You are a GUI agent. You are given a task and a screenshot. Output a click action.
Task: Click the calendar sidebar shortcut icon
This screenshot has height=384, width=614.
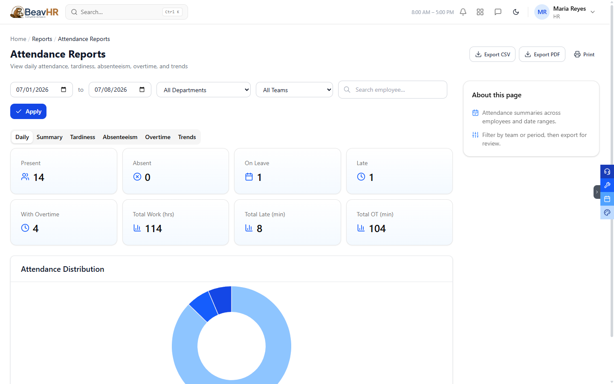click(x=607, y=199)
